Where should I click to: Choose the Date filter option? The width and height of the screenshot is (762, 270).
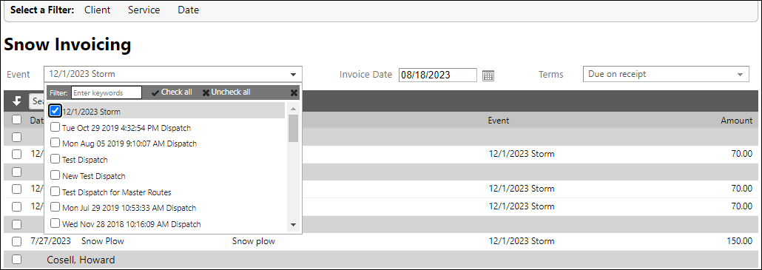point(188,10)
